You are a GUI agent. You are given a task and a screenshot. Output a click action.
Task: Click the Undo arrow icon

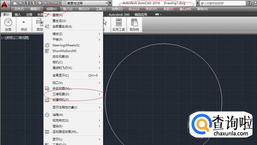(x=46, y=3)
